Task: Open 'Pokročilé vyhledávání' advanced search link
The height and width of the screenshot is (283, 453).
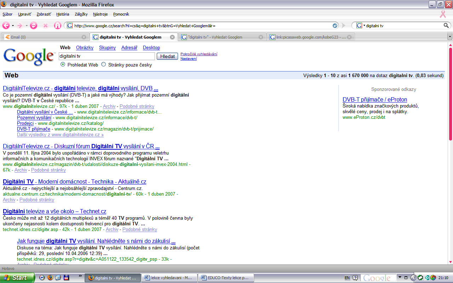Action: [199, 54]
